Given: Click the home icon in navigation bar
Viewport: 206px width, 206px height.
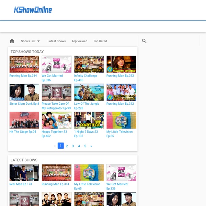Looking at the screenshot, I should coord(12,41).
